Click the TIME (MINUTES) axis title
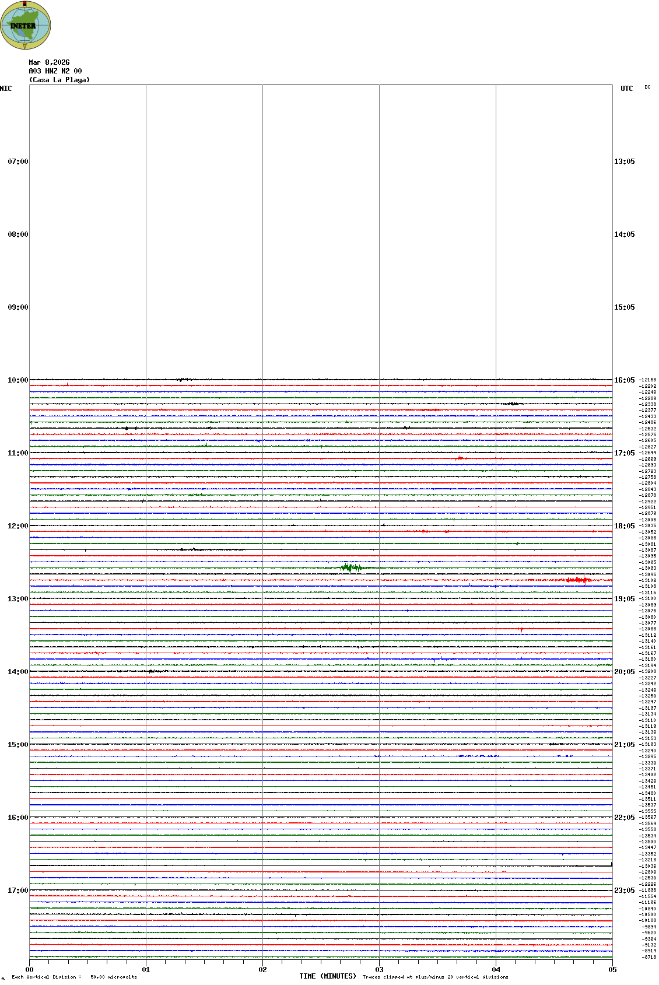Viewport: 659px width, 985px height. tap(328, 976)
